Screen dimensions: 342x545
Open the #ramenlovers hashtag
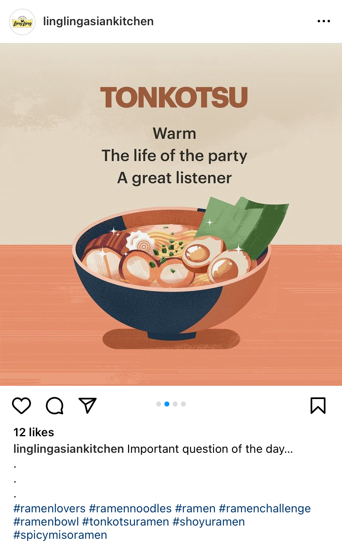point(50,508)
